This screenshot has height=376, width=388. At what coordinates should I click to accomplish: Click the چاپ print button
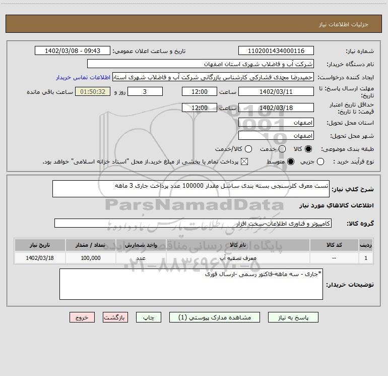149,317
